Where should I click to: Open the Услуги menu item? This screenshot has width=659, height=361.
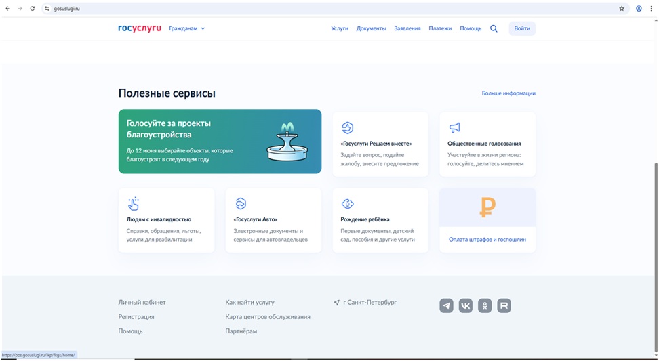340,28
